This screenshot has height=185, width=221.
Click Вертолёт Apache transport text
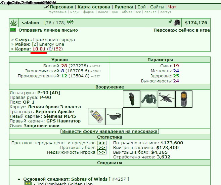(55, 111)
